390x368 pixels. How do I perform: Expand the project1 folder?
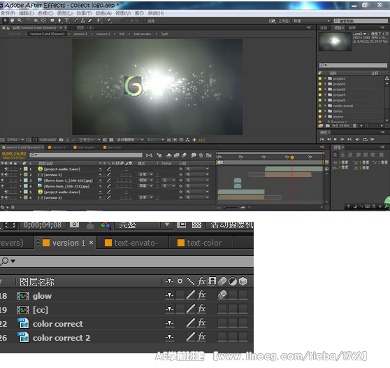click(x=325, y=78)
